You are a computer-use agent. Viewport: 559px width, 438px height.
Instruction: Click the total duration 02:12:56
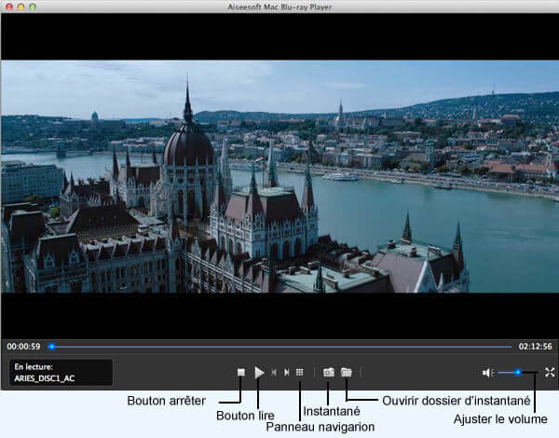536,347
